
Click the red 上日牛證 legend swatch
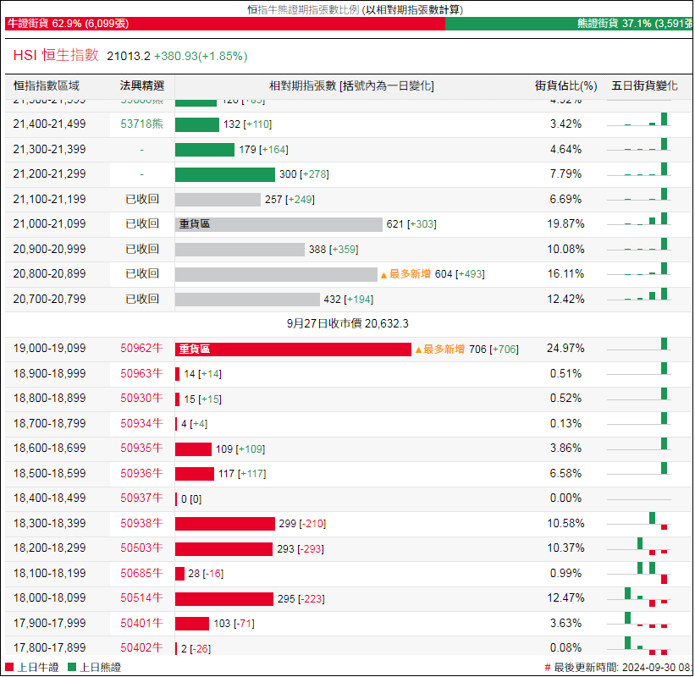(x=9, y=667)
